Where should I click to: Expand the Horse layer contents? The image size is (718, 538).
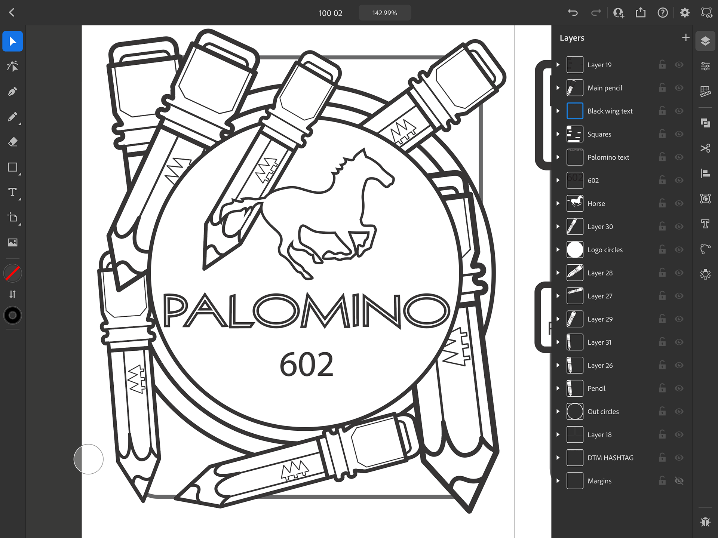[558, 203]
